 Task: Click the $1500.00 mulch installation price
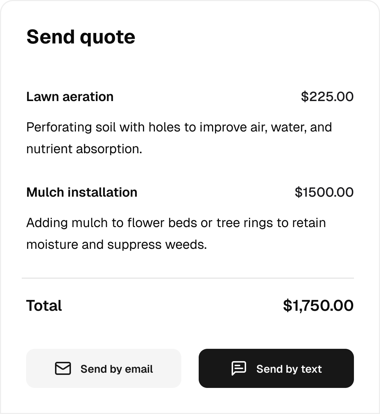pyautogui.click(x=324, y=192)
